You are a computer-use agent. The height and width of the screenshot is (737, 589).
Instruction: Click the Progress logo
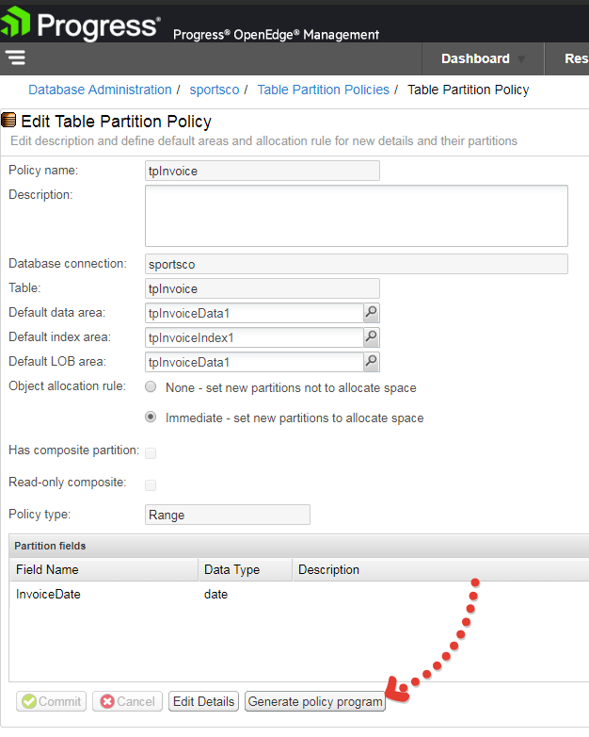80,23
